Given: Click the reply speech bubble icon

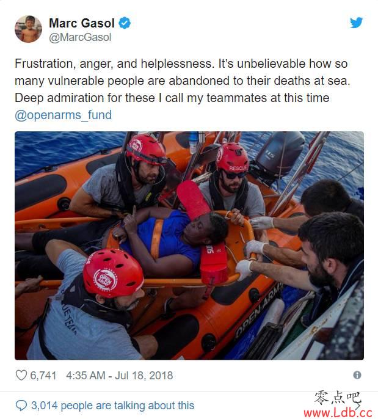Looking at the screenshot, I should click(x=21, y=406).
